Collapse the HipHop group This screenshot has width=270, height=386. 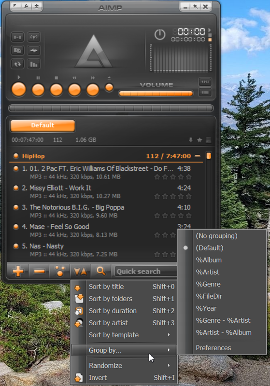[198, 156]
